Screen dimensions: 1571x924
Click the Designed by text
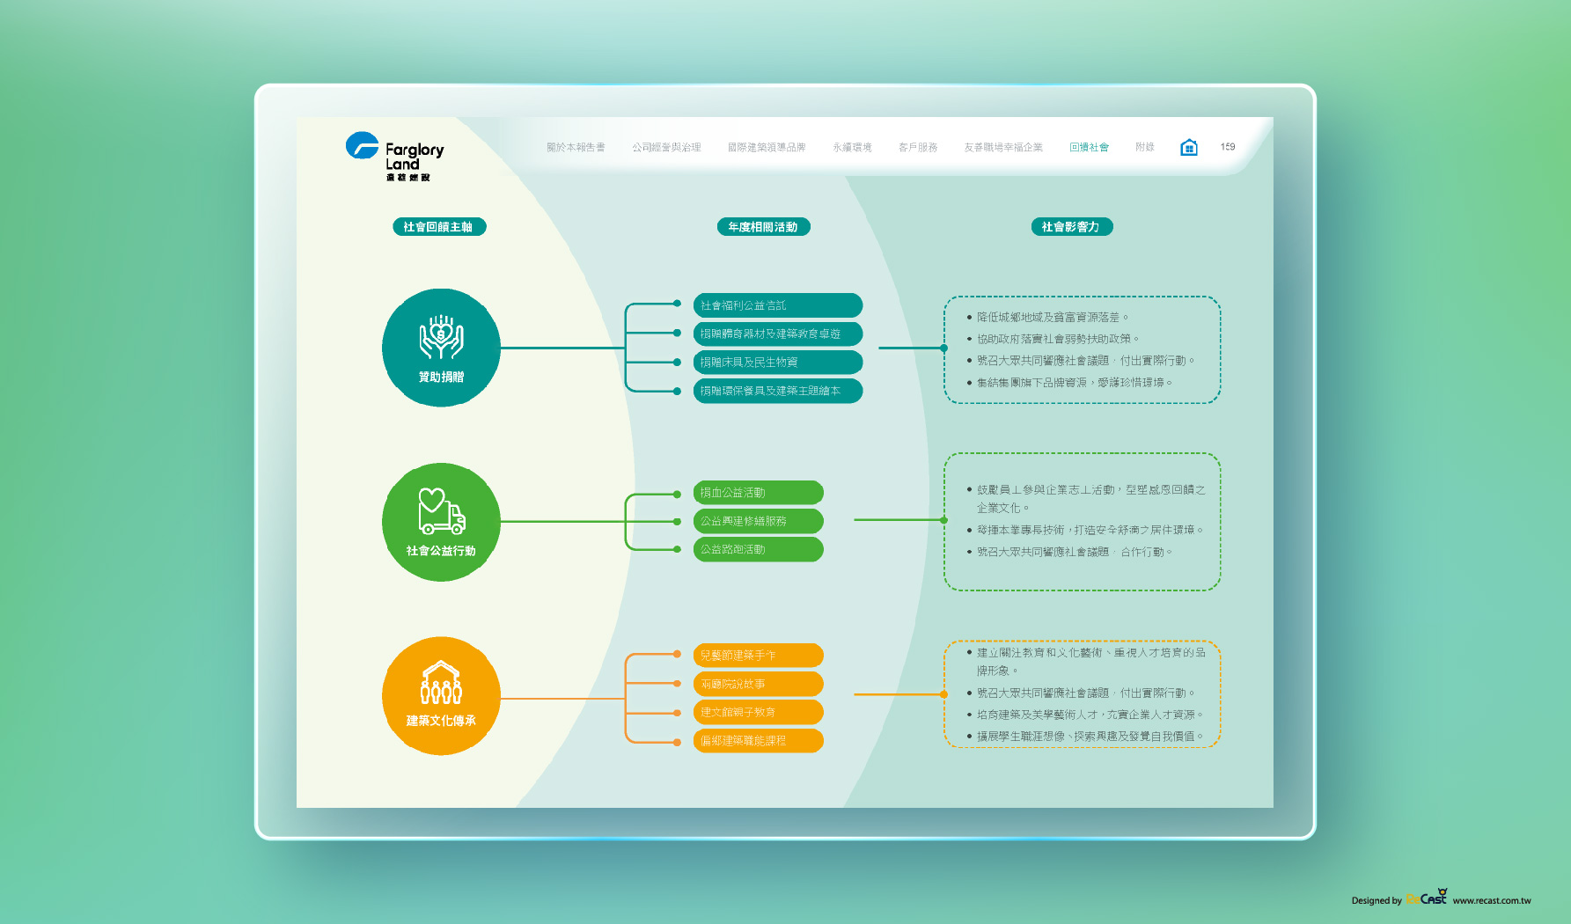(x=1376, y=900)
